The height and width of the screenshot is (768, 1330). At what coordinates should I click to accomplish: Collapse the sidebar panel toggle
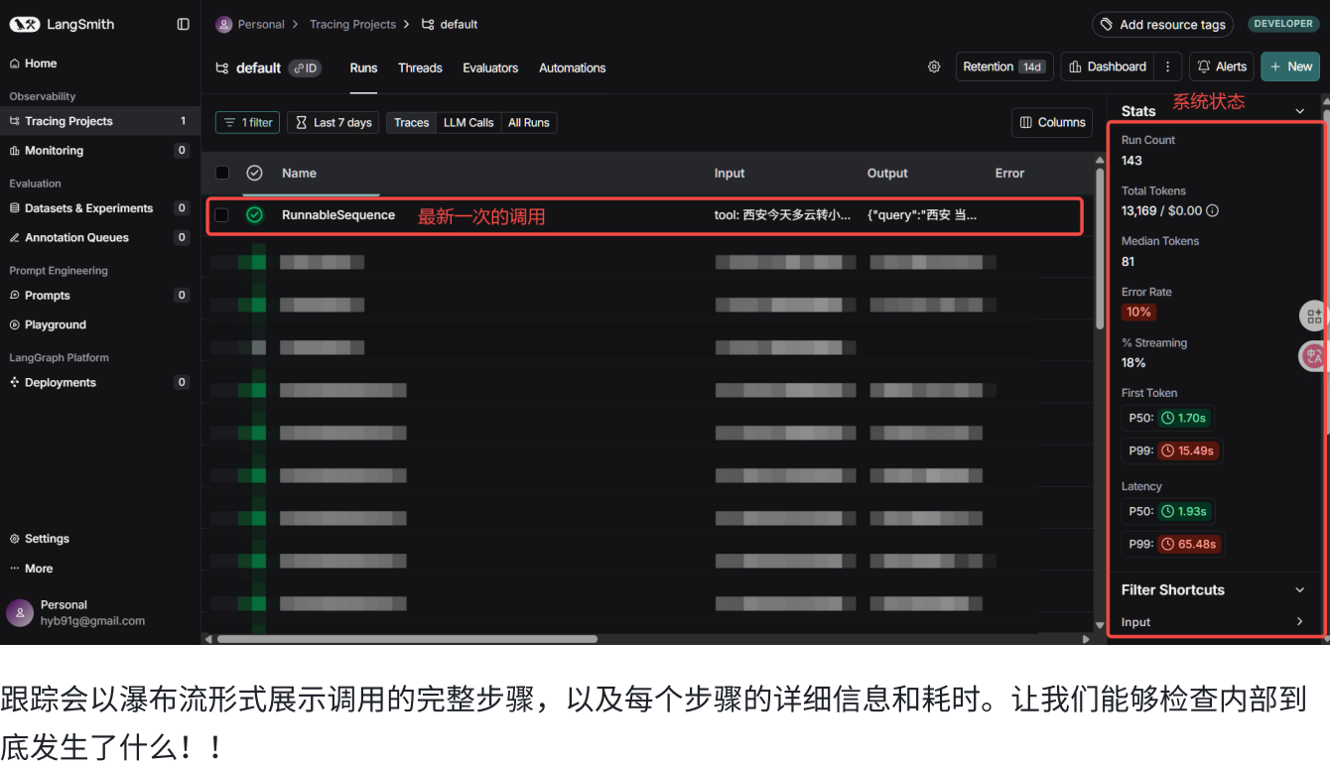coord(183,24)
